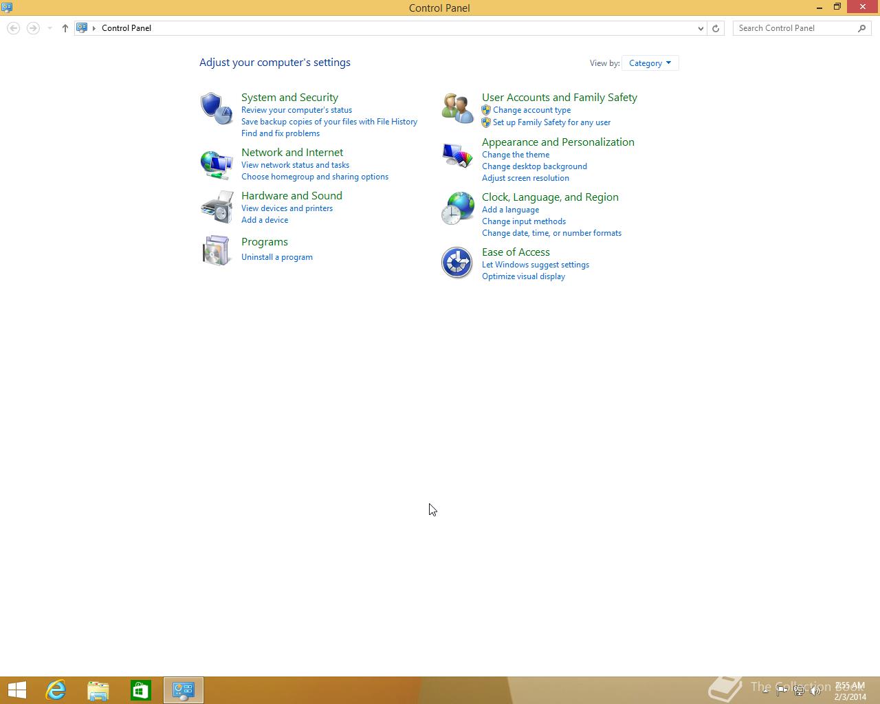Open the User Accounts people icon

tap(457, 109)
